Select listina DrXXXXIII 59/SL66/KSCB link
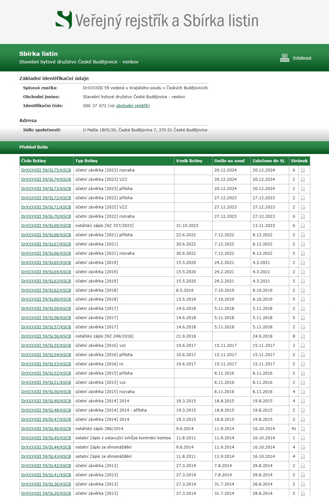This screenshot has height=497, width=329. click(46, 253)
